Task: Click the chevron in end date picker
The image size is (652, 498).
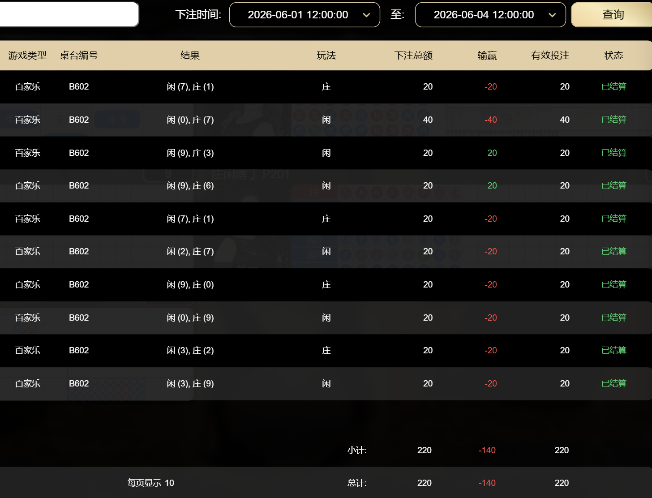Action: 552,15
